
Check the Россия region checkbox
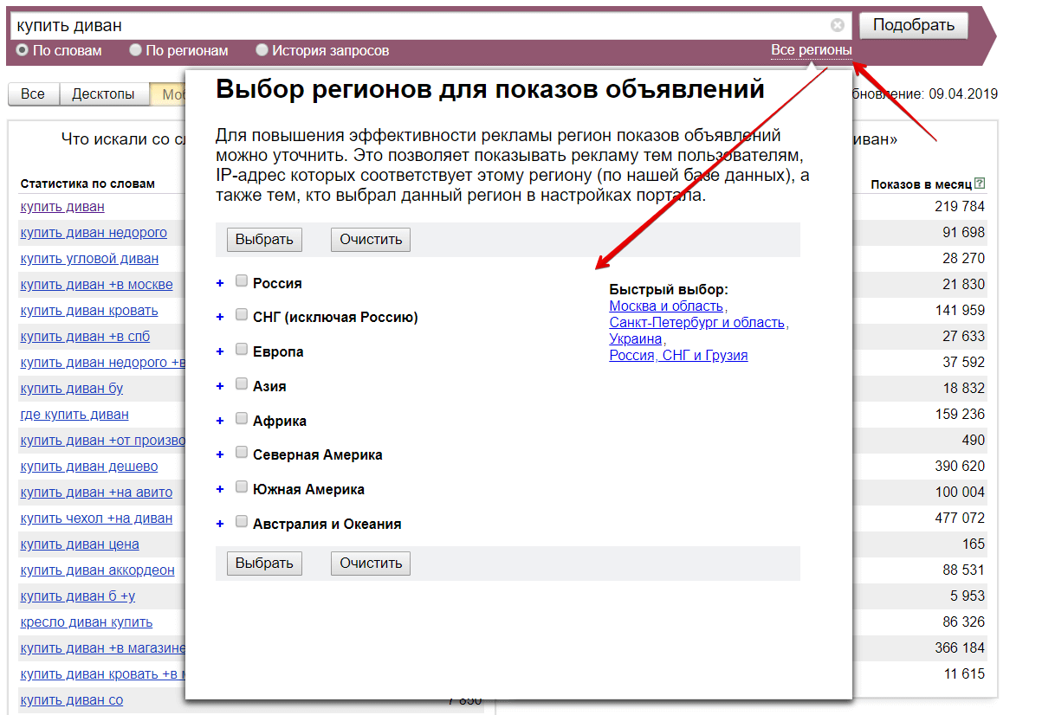[242, 281]
